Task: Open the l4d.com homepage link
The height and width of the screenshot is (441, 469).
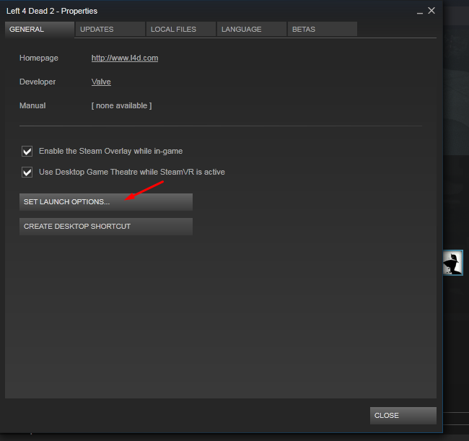Action: click(x=125, y=58)
